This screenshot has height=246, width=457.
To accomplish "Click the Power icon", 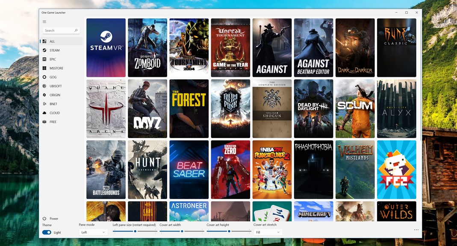I will click(x=44, y=218).
